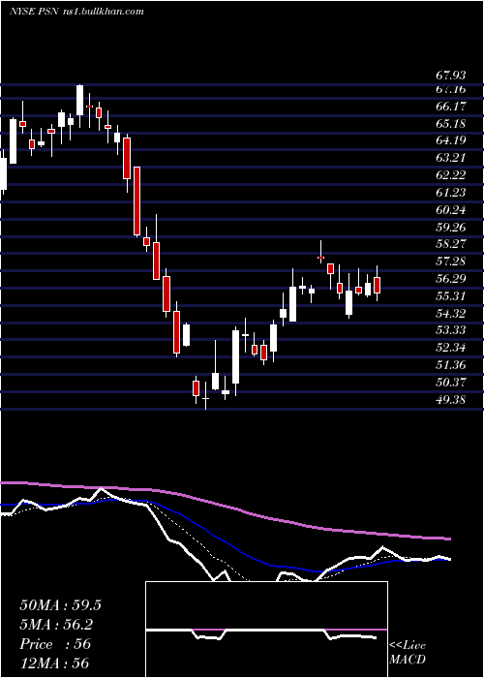The height and width of the screenshot is (678, 484).
Task: Click the 62.22 price label
Action: click(x=451, y=174)
